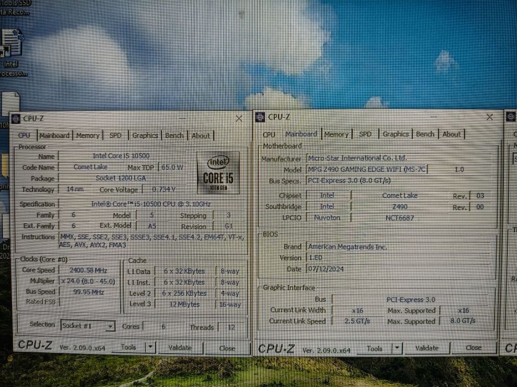517x387 pixels.
Task: Expand Tools dropdown arrow in left CPU-Z window
Action: click(x=150, y=347)
